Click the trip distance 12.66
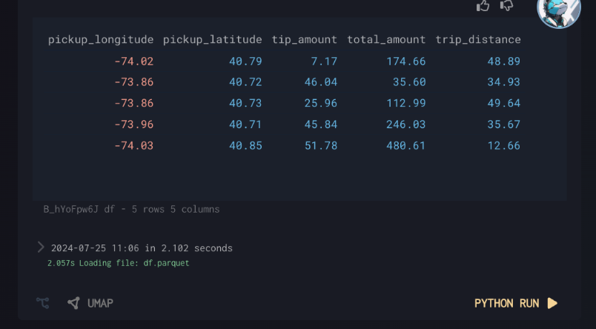596x329 pixels. point(504,145)
